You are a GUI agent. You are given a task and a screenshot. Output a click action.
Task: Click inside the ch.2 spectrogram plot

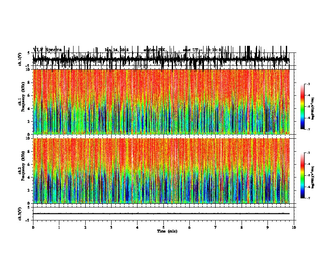161,171
